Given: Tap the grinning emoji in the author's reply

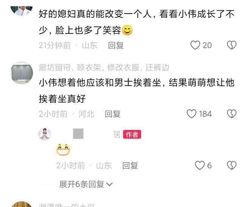Looking at the screenshot, I should click(63, 150).
